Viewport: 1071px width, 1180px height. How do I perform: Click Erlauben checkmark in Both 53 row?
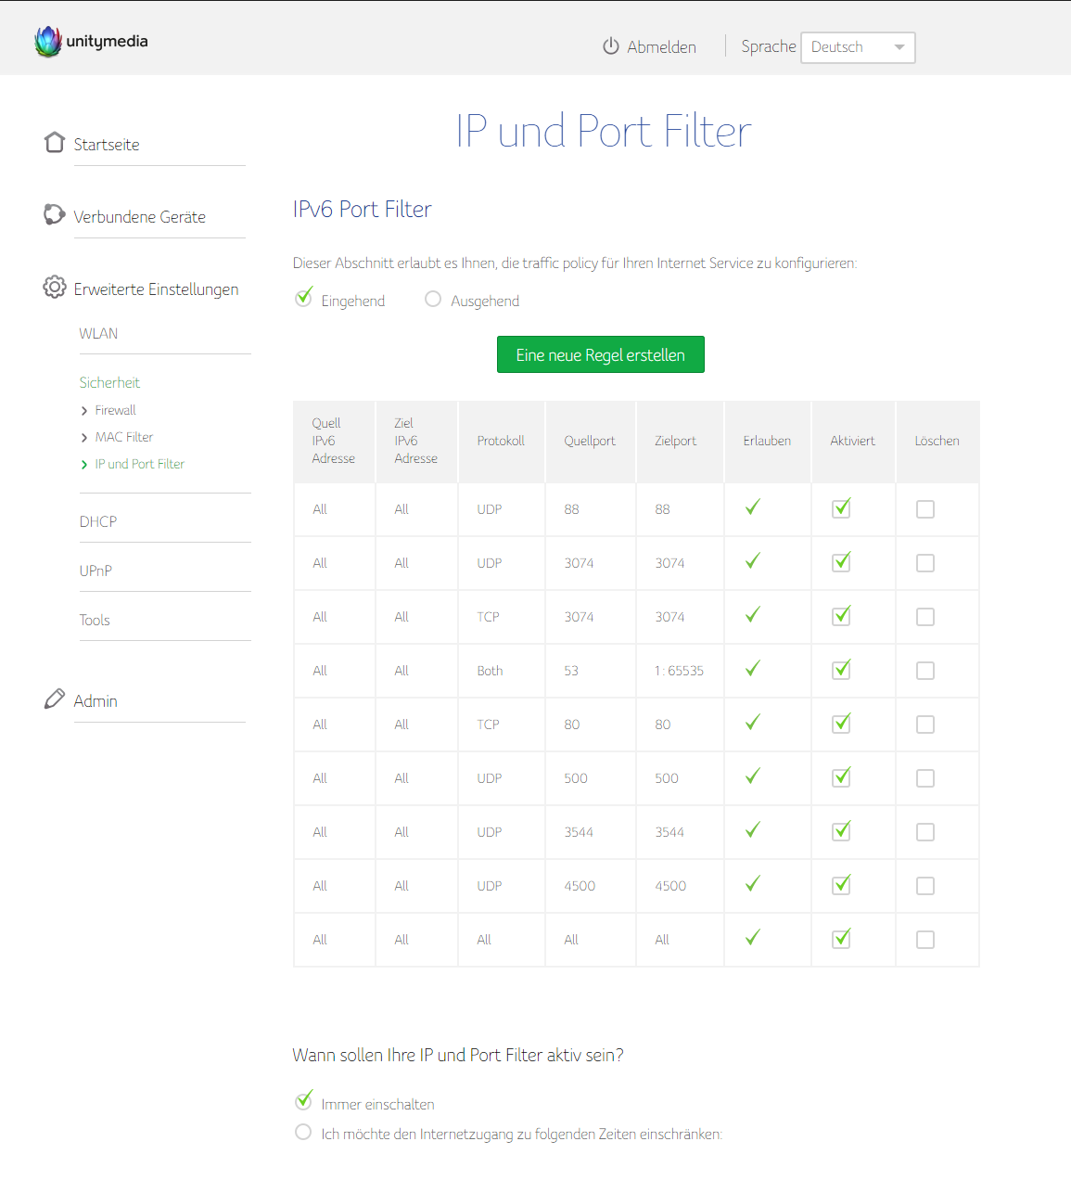[x=753, y=668]
